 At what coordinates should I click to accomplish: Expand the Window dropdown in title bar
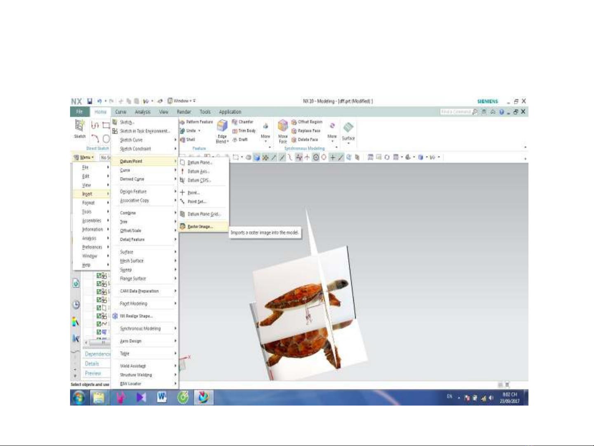click(x=181, y=101)
